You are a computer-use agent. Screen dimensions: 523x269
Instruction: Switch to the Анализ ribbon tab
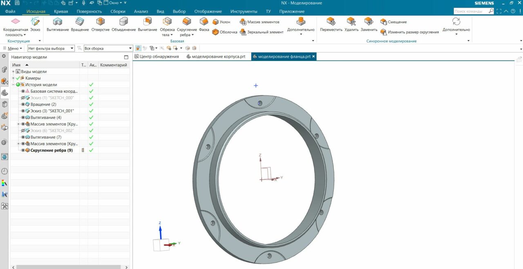[x=141, y=11]
